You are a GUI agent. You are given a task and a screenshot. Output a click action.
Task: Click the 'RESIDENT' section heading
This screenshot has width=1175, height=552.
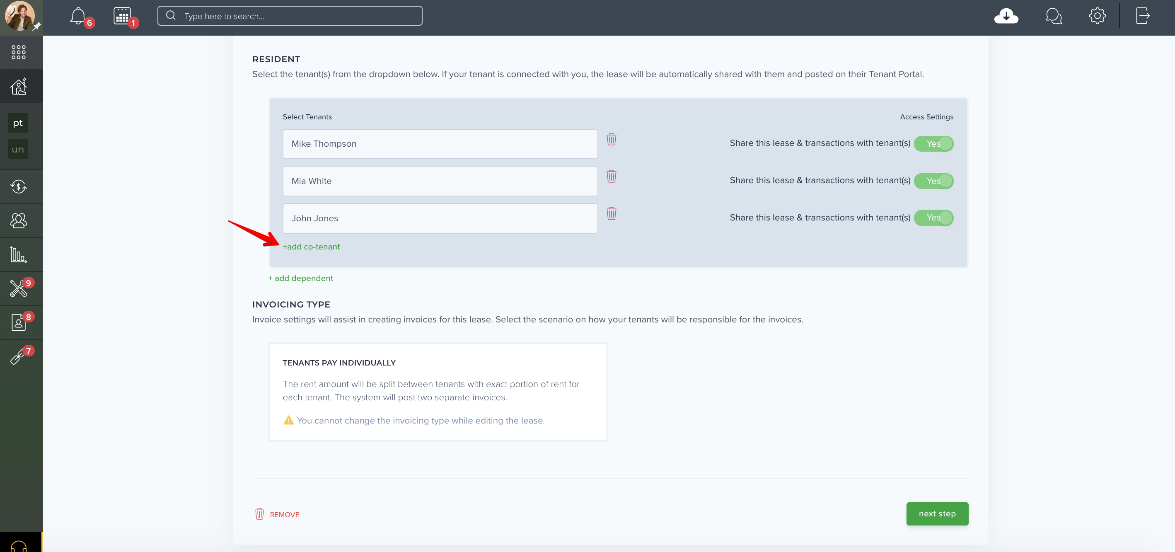pyautogui.click(x=276, y=59)
